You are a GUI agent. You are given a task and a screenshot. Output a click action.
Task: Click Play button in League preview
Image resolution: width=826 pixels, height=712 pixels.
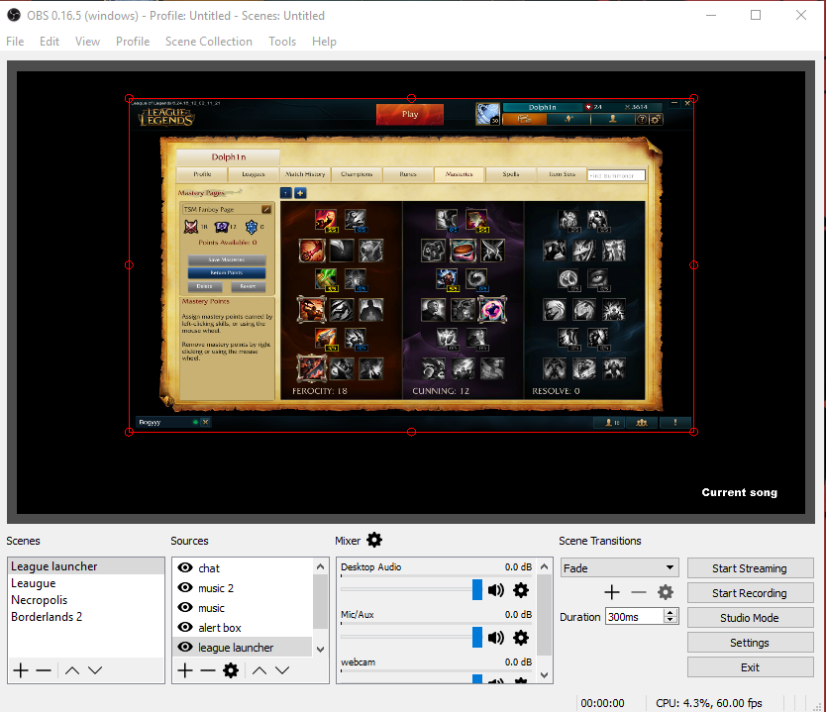410,114
